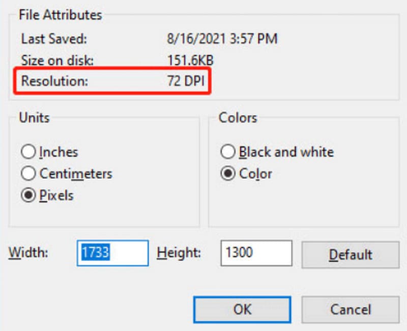
Task: Click the Width input field showing 1733
Action: pyautogui.click(x=112, y=253)
